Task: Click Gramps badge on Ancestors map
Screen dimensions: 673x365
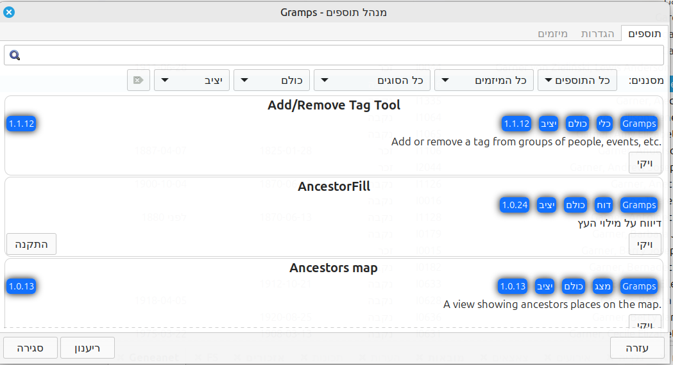Action: click(x=639, y=287)
